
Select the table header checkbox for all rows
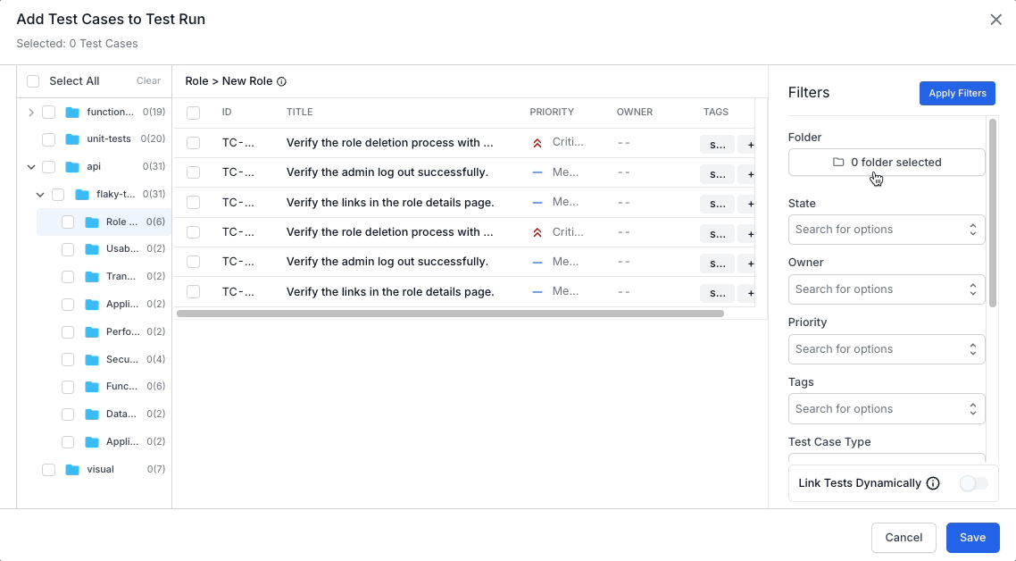pos(193,113)
